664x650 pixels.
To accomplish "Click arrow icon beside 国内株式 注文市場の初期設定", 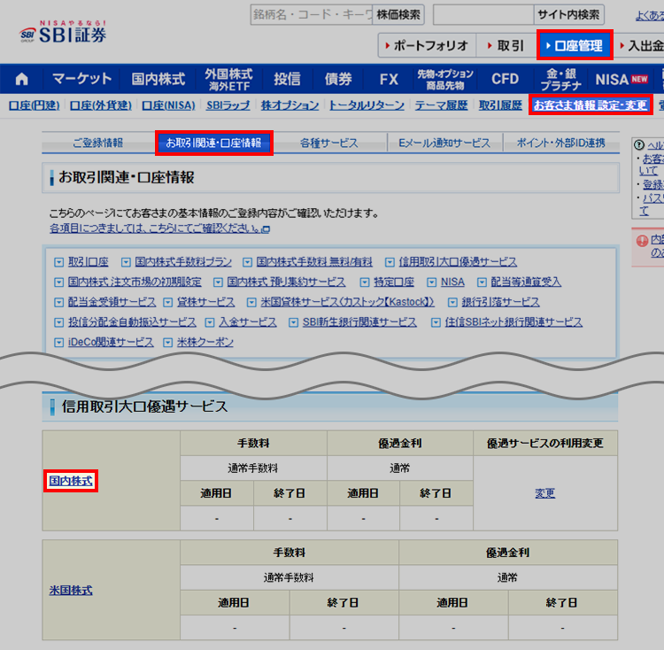I will coord(58,282).
